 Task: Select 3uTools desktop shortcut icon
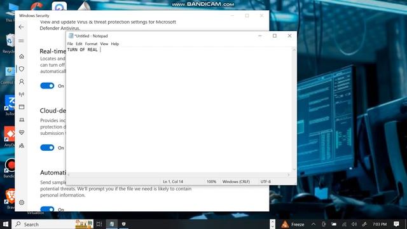point(10,106)
